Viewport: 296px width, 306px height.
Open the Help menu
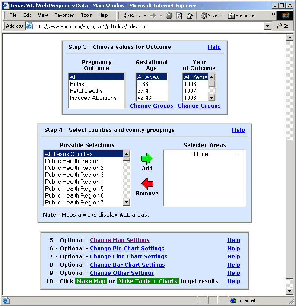[x=103, y=15]
